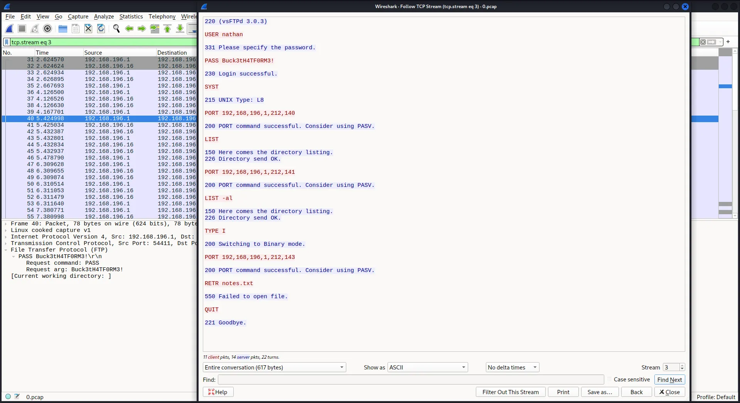Enable the Case sensitive checkbox

(x=609, y=379)
